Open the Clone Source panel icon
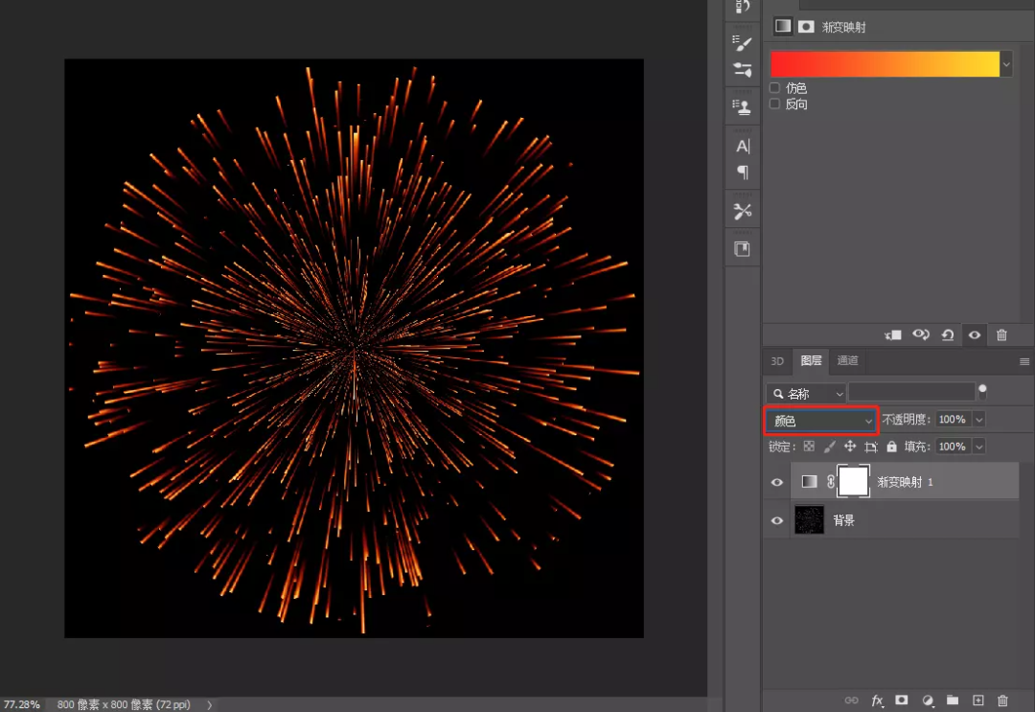 pyautogui.click(x=743, y=106)
